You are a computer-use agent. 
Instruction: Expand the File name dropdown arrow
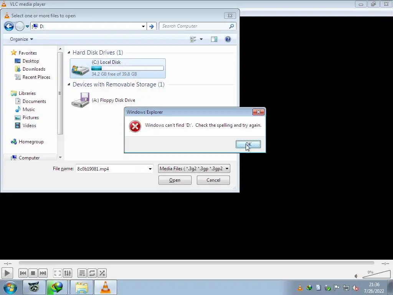coord(150,169)
